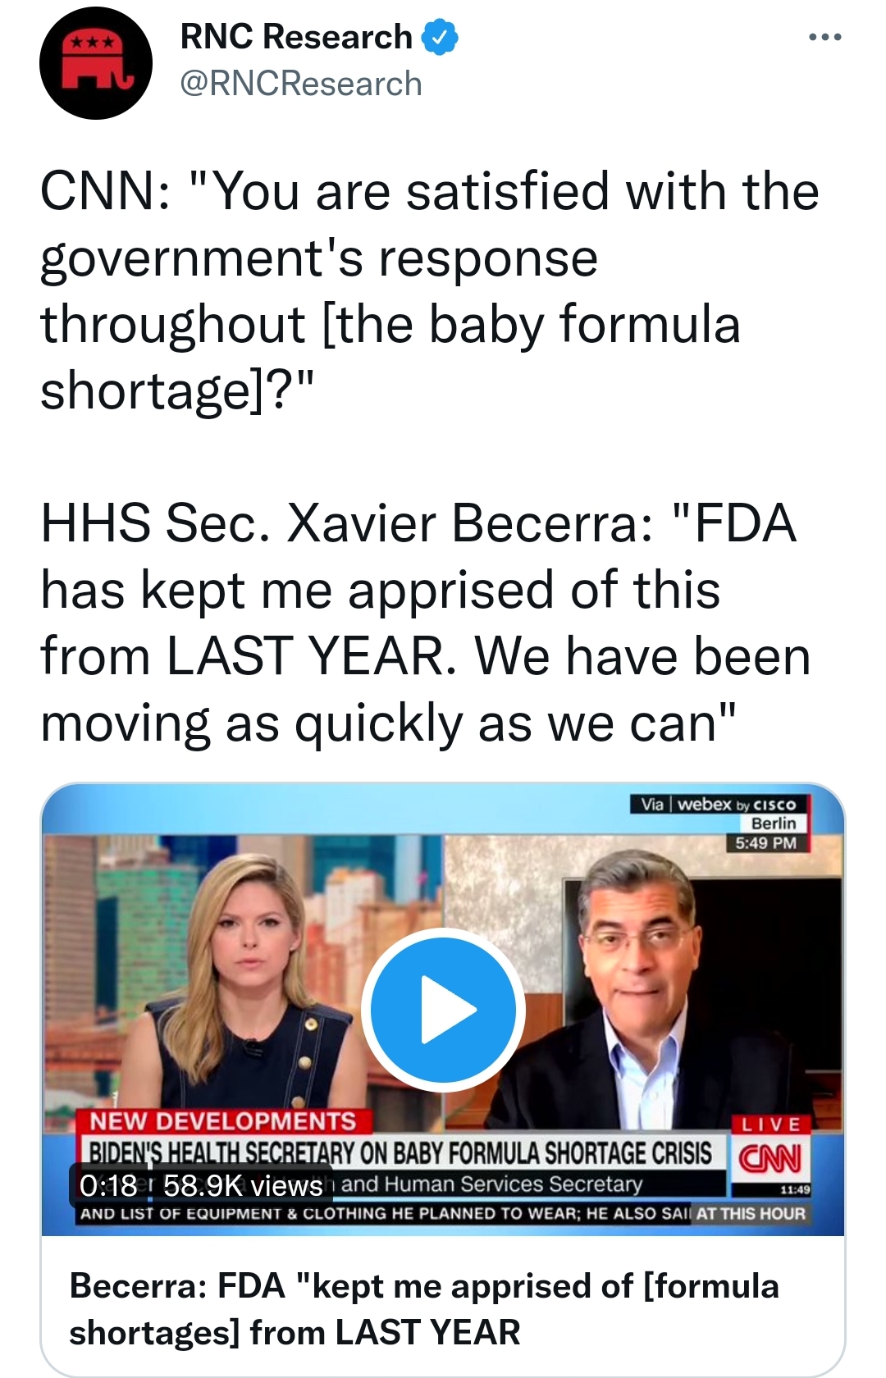Click the blue verified checkmark badge

click(440, 38)
